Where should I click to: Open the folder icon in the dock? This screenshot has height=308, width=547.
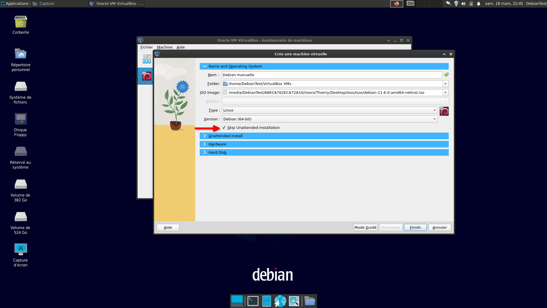(x=310, y=301)
